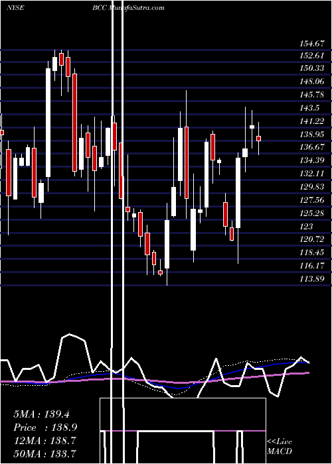332x464 pixels.
Task: Select the 116.17 price level label
Action: coord(312,266)
